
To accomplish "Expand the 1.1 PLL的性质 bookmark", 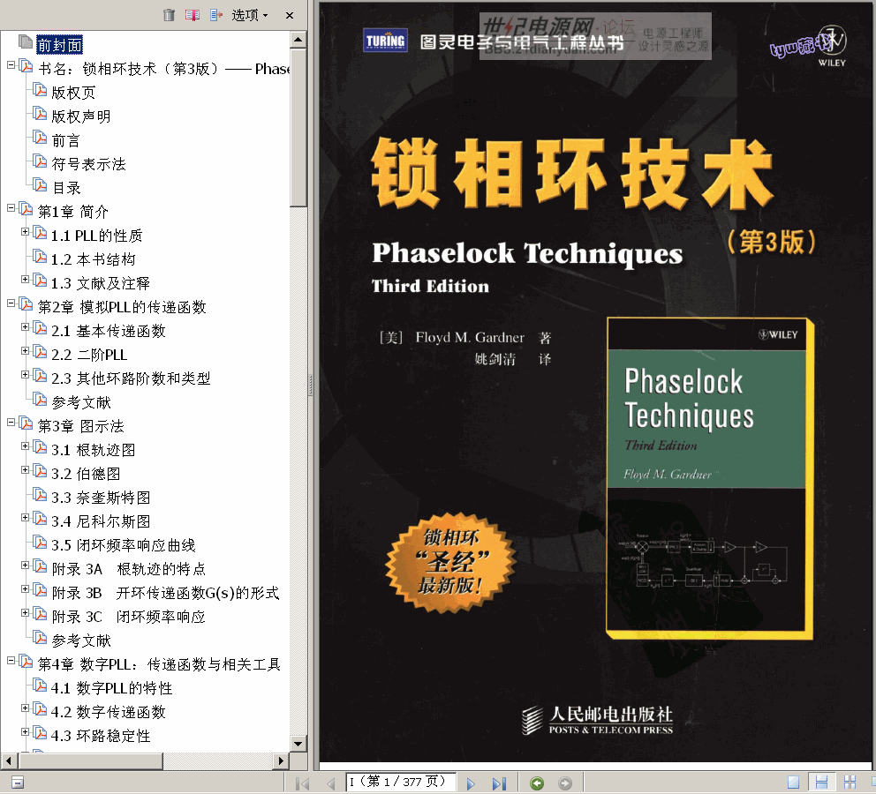I will click(x=25, y=231).
